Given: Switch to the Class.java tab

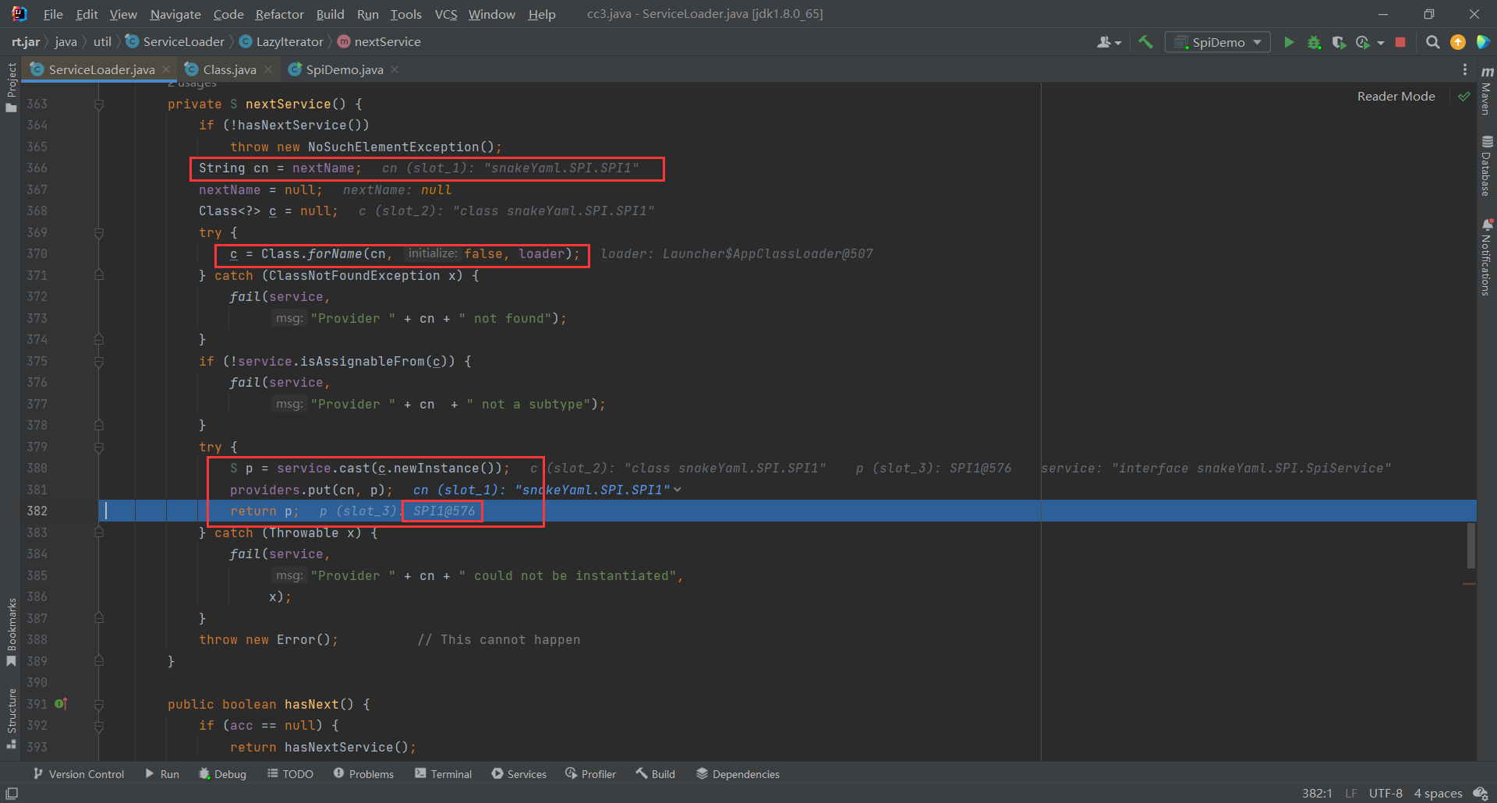Looking at the screenshot, I should tap(228, 69).
